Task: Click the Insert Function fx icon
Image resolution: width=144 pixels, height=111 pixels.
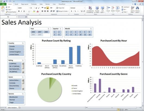Action: [26, 17]
